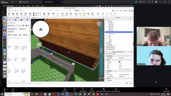Open Zoom host tools shield
This screenshot has width=171, height=96.
point(104,90)
